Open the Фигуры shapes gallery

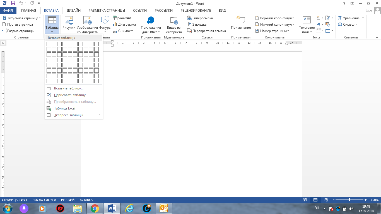pos(105,25)
